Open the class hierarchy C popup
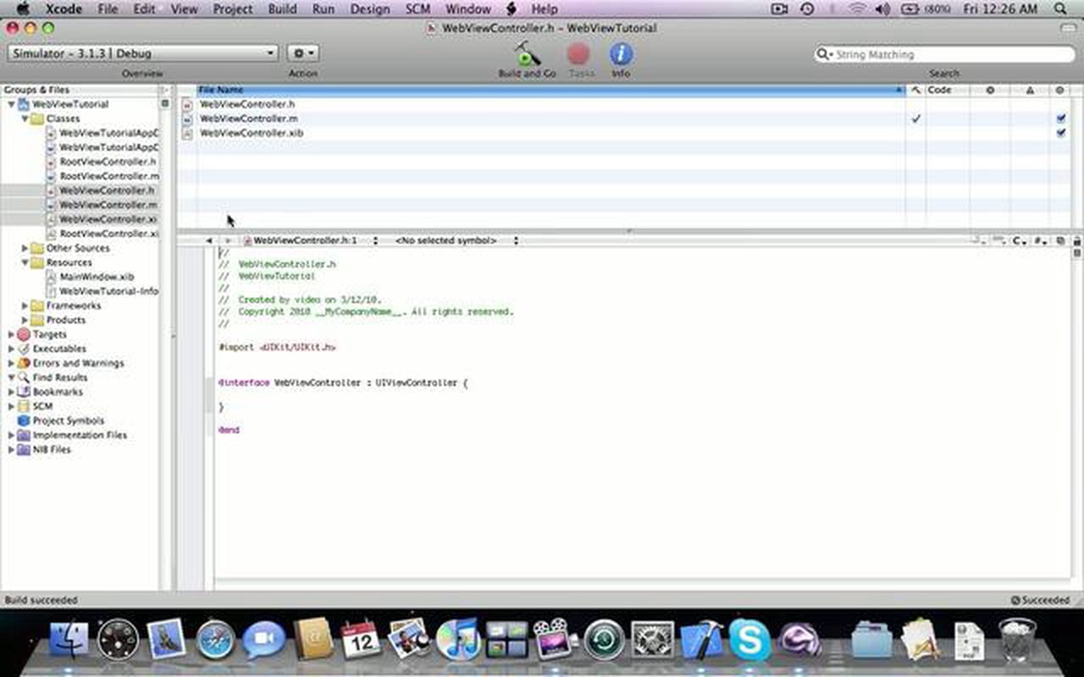 click(x=1020, y=241)
